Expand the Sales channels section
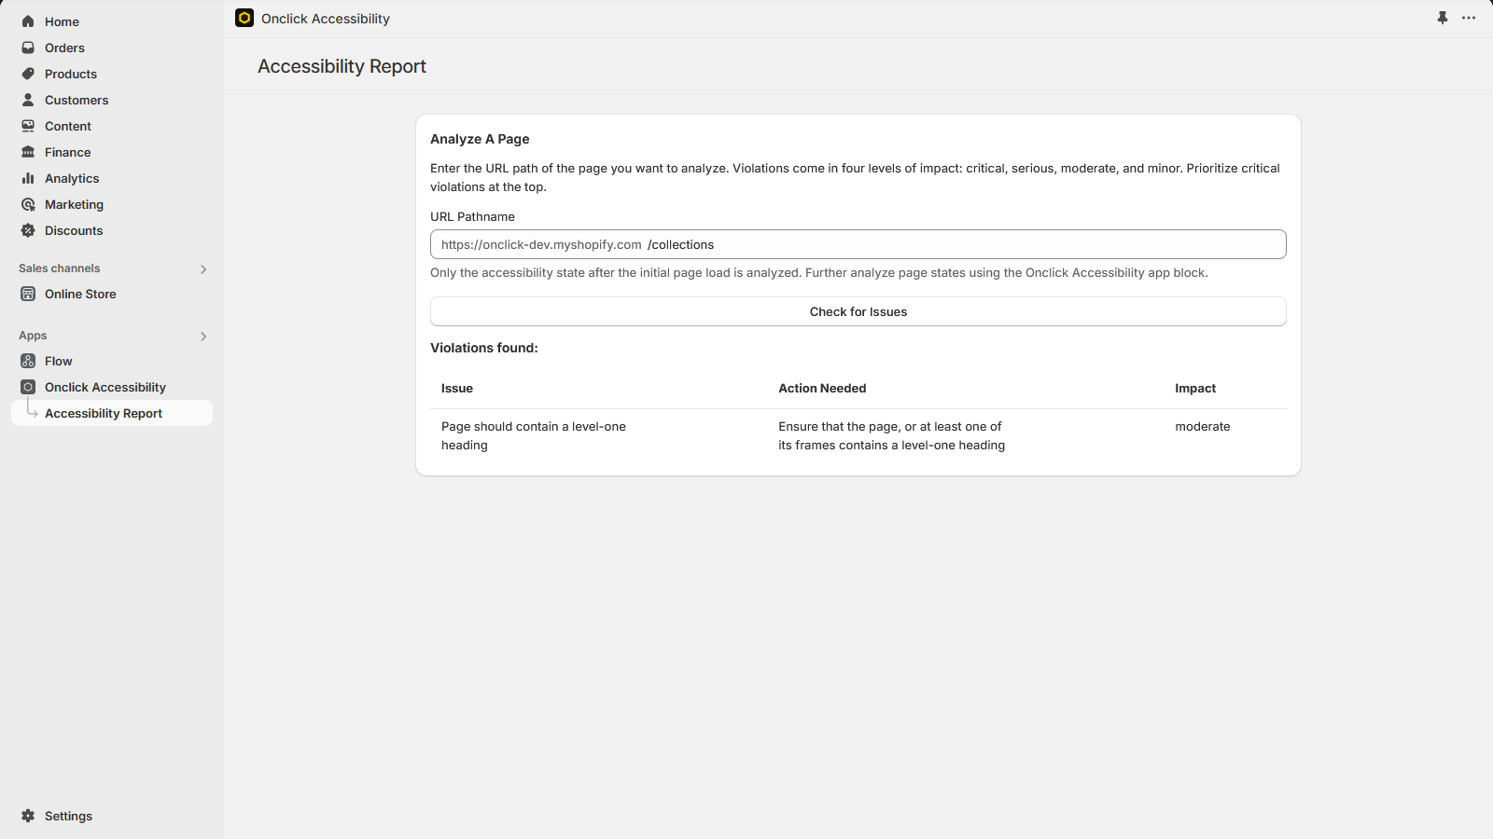The height and width of the screenshot is (839, 1493). click(203, 269)
